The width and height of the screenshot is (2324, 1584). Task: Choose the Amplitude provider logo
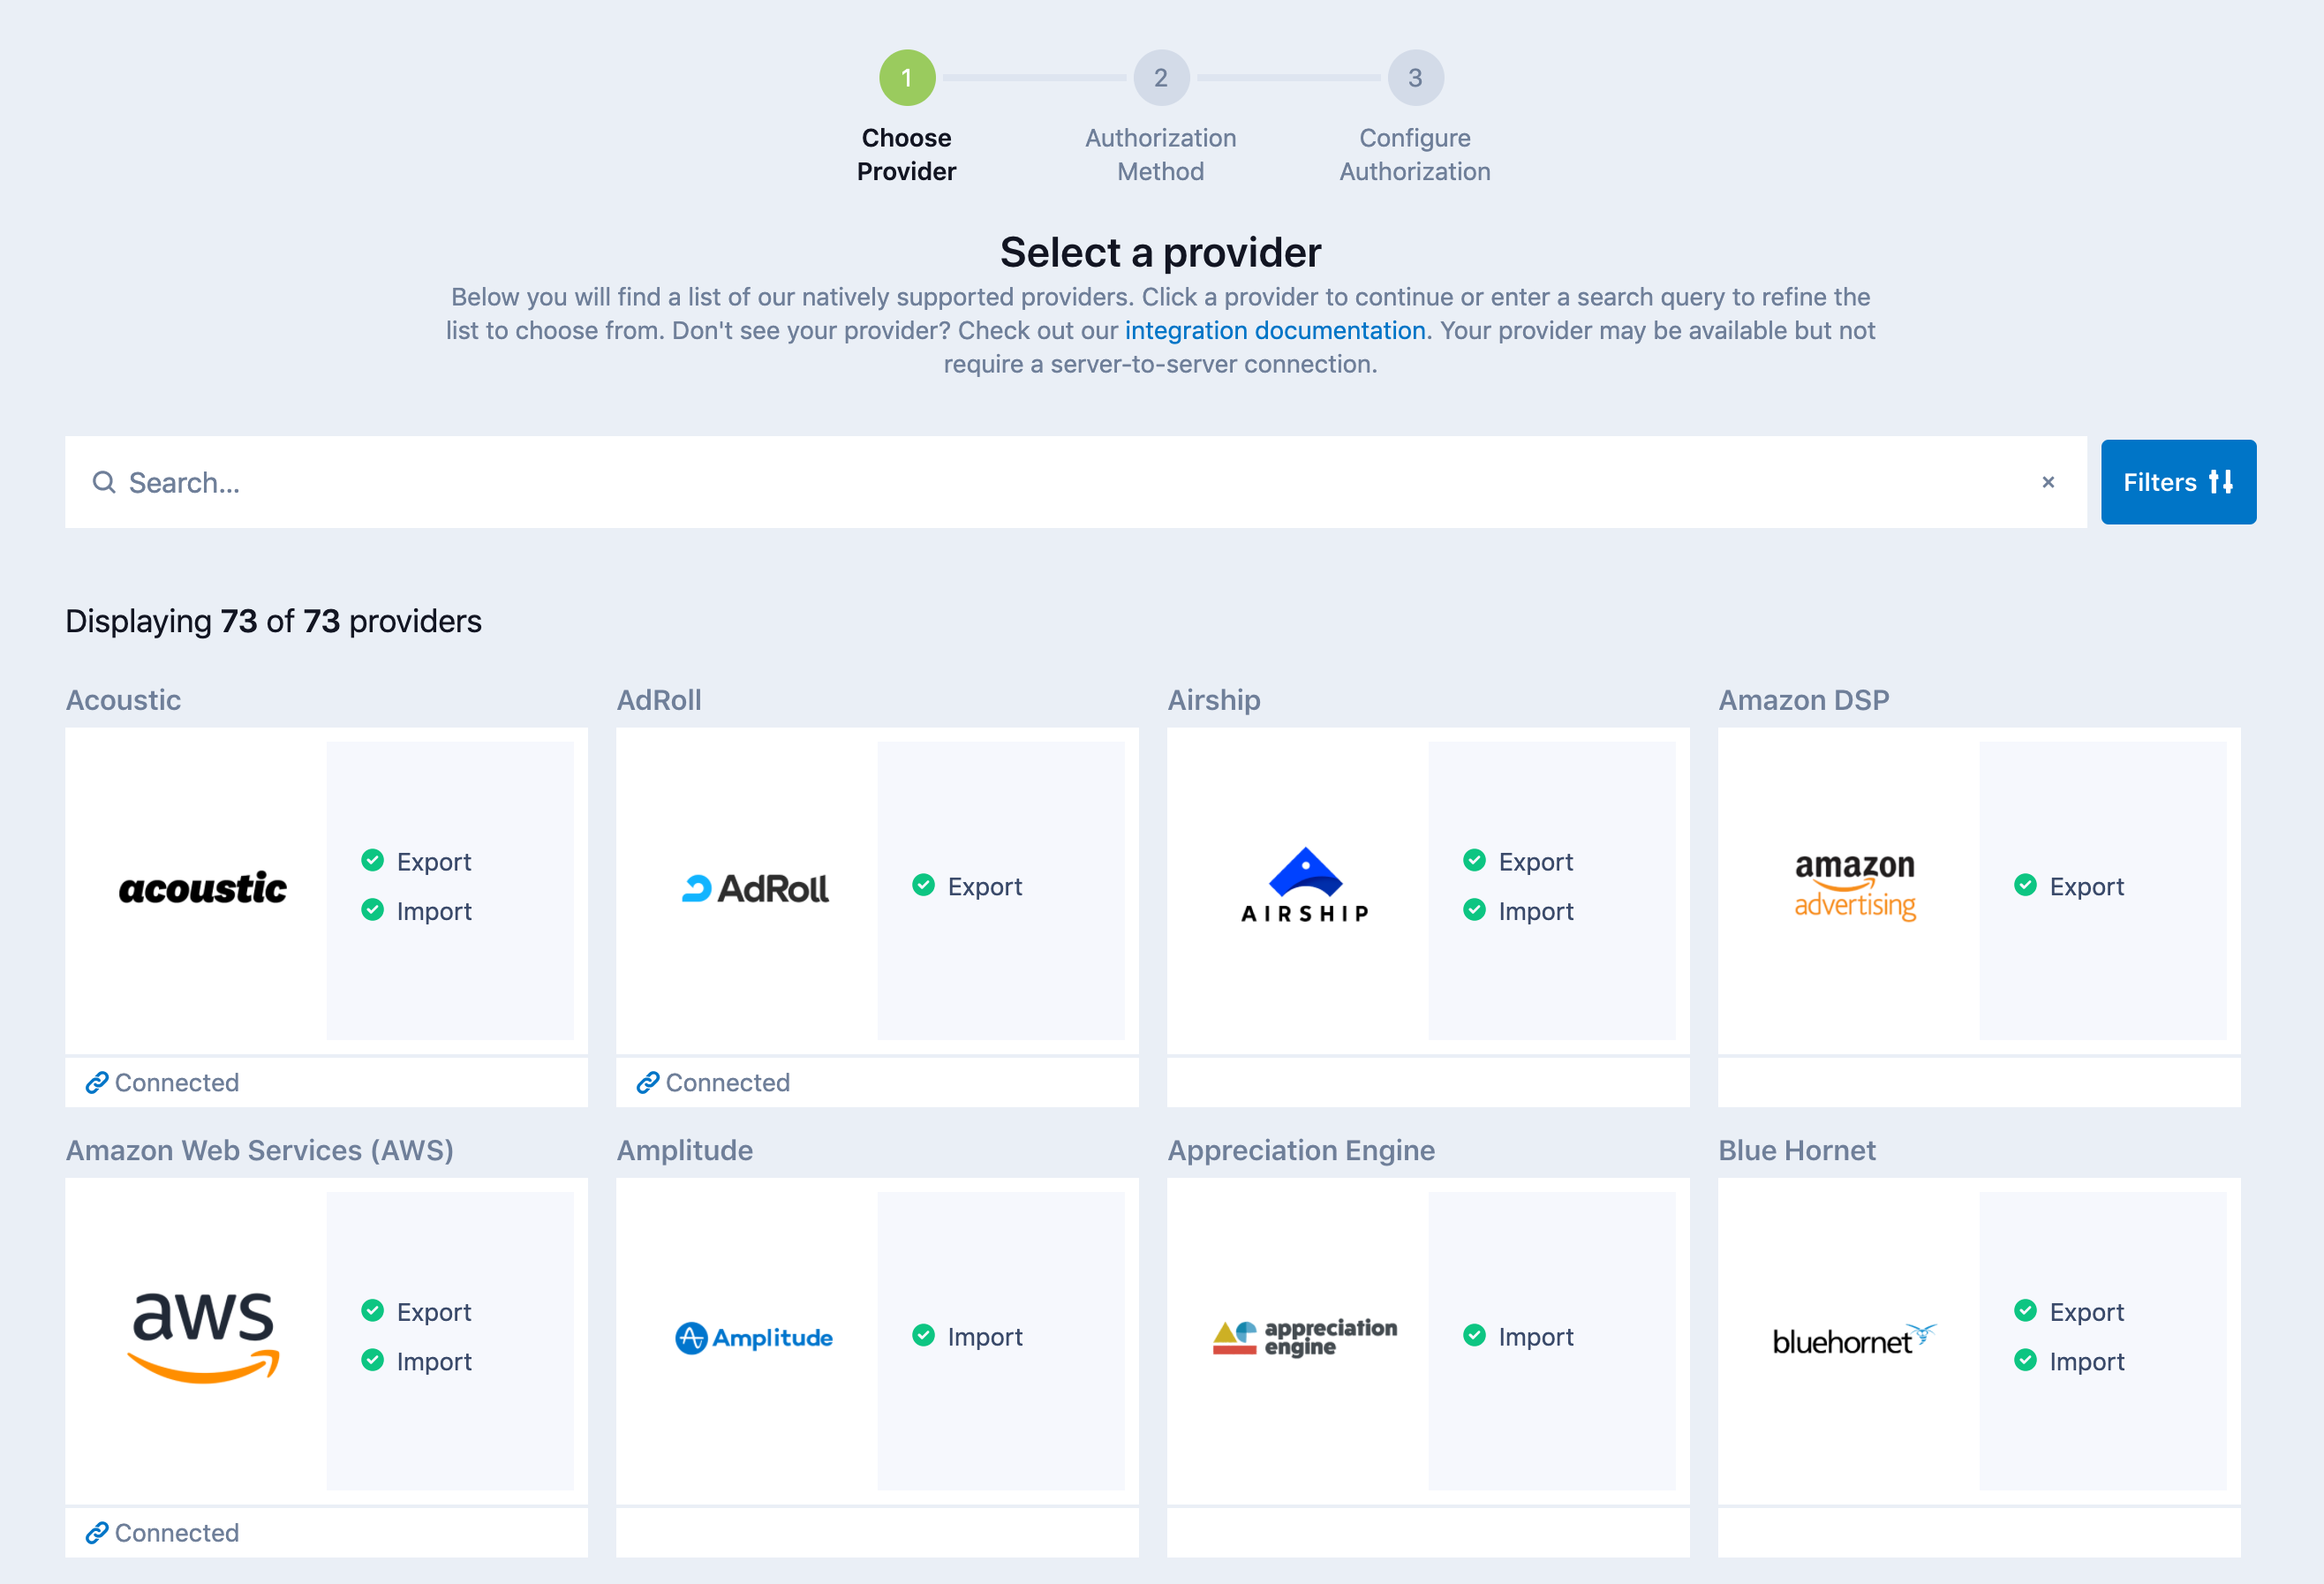[755, 1338]
